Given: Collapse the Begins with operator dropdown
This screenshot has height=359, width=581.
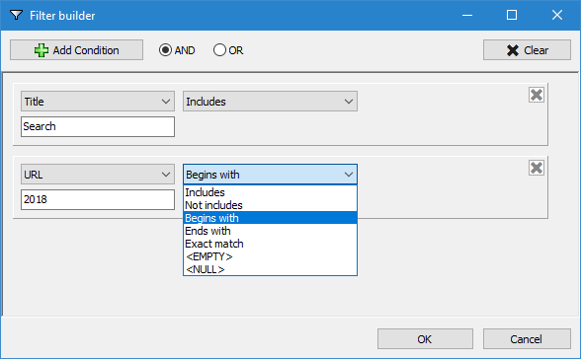Looking at the screenshot, I should [x=270, y=175].
